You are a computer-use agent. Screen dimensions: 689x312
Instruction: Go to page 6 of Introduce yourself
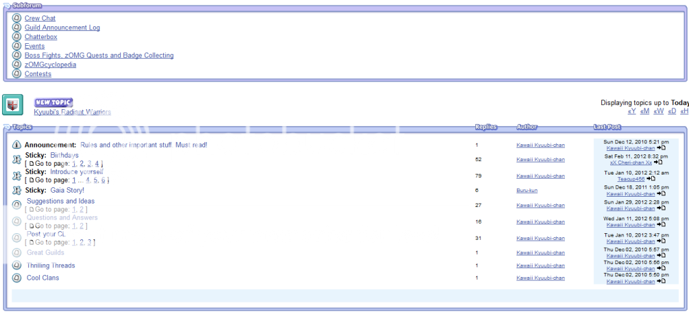click(103, 181)
